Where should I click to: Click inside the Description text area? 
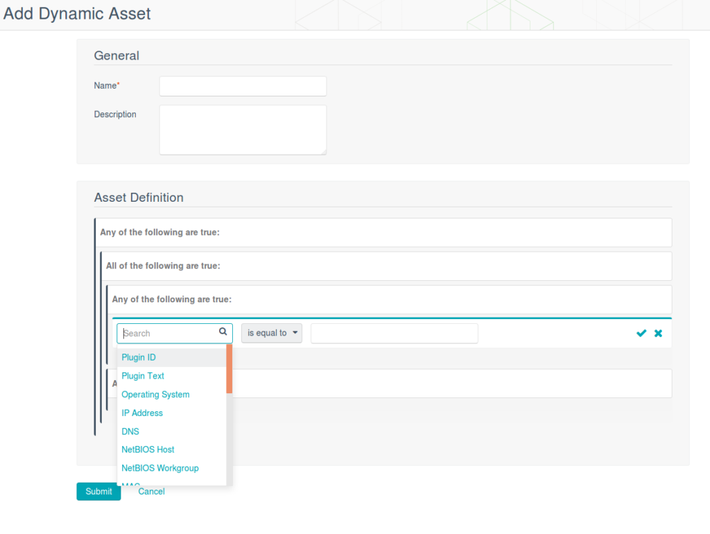pos(242,129)
